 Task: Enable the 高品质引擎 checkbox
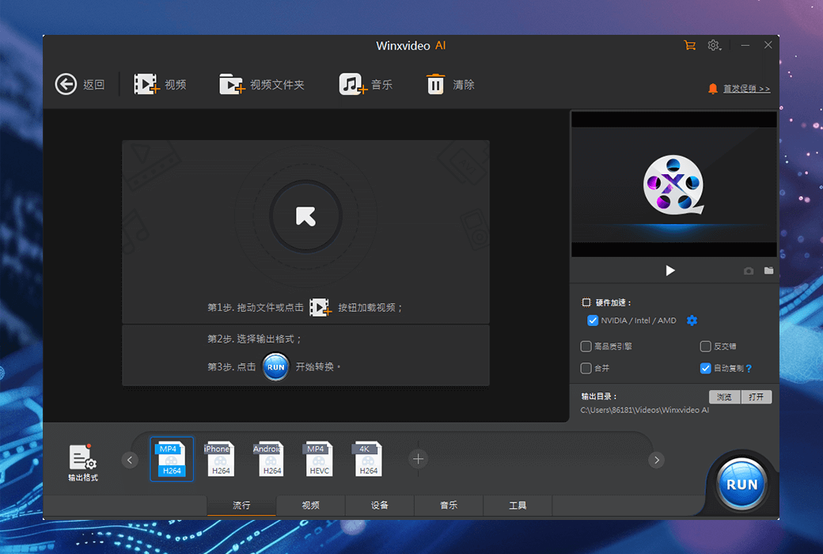pyautogui.click(x=586, y=346)
